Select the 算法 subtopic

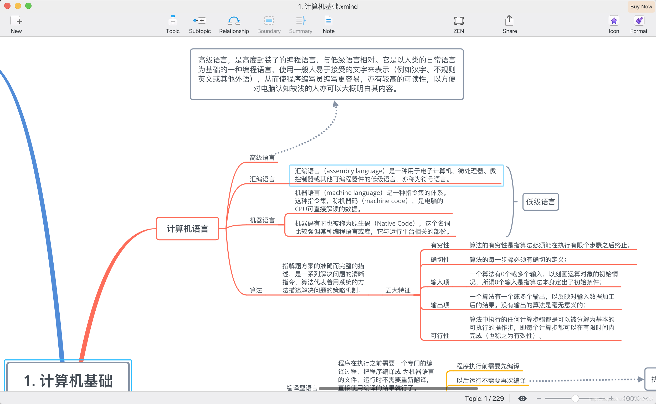click(x=256, y=290)
